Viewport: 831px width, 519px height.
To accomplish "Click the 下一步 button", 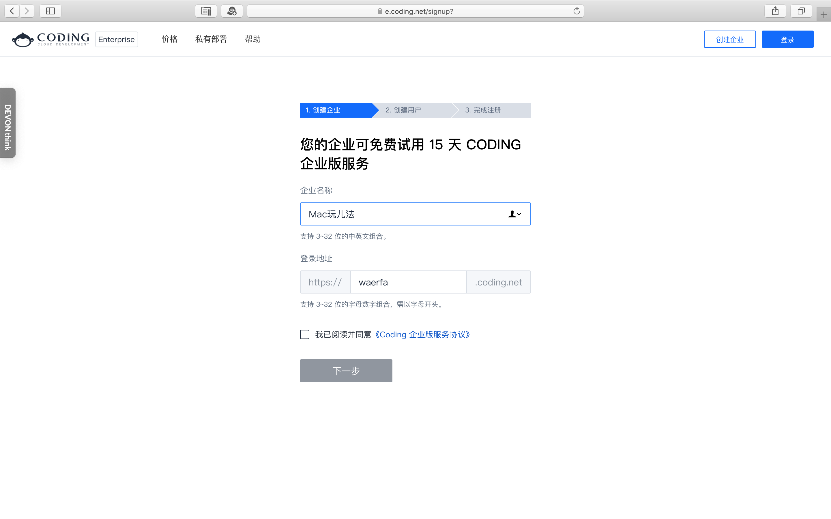I will coord(346,371).
